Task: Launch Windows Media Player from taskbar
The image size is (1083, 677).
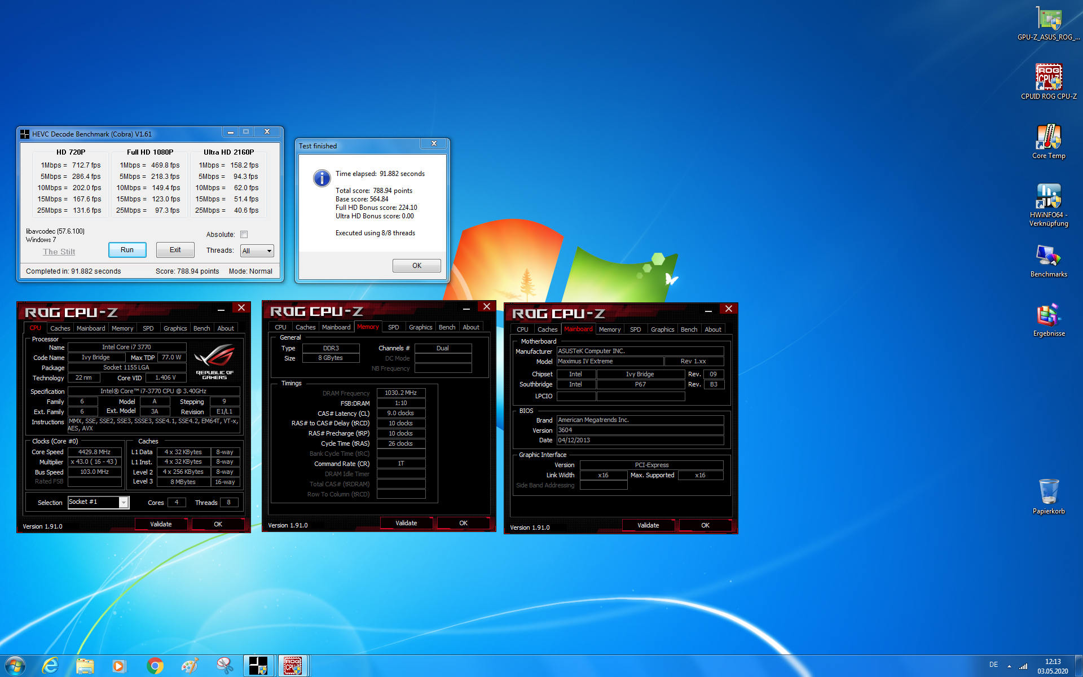Action: pyautogui.click(x=120, y=666)
